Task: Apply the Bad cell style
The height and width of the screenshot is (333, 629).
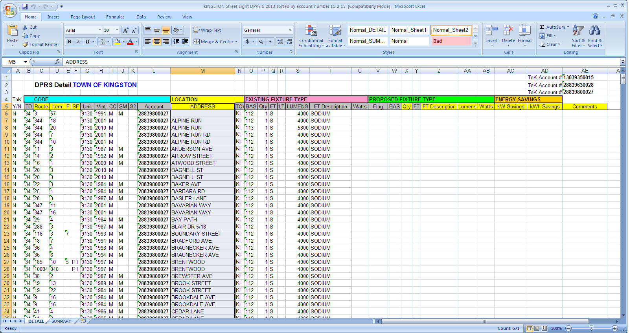Action: [x=451, y=41]
